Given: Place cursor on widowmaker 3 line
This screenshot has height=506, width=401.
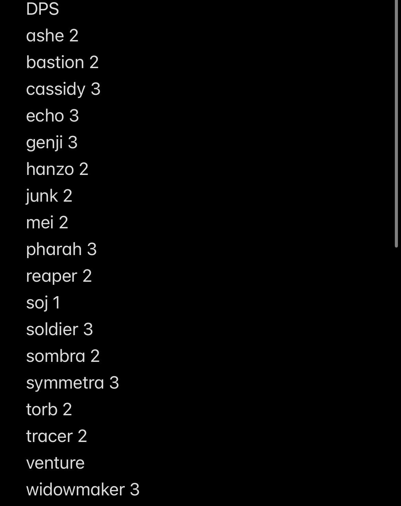Looking at the screenshot, I should point(83,490).
